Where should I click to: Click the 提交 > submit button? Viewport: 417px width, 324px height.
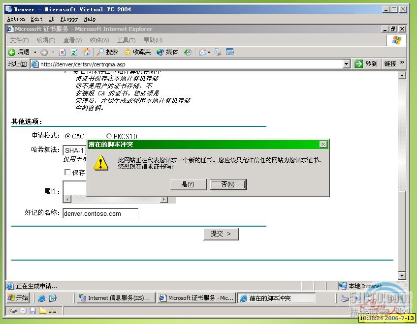[x=221, y=234]
